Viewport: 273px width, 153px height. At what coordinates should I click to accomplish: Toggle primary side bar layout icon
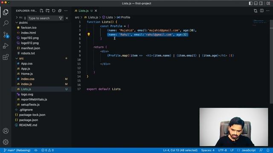250,3
